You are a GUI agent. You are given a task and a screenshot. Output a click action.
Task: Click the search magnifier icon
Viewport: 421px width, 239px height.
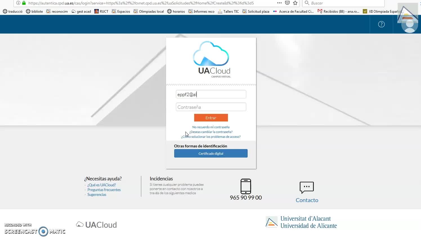pos(307,3)
